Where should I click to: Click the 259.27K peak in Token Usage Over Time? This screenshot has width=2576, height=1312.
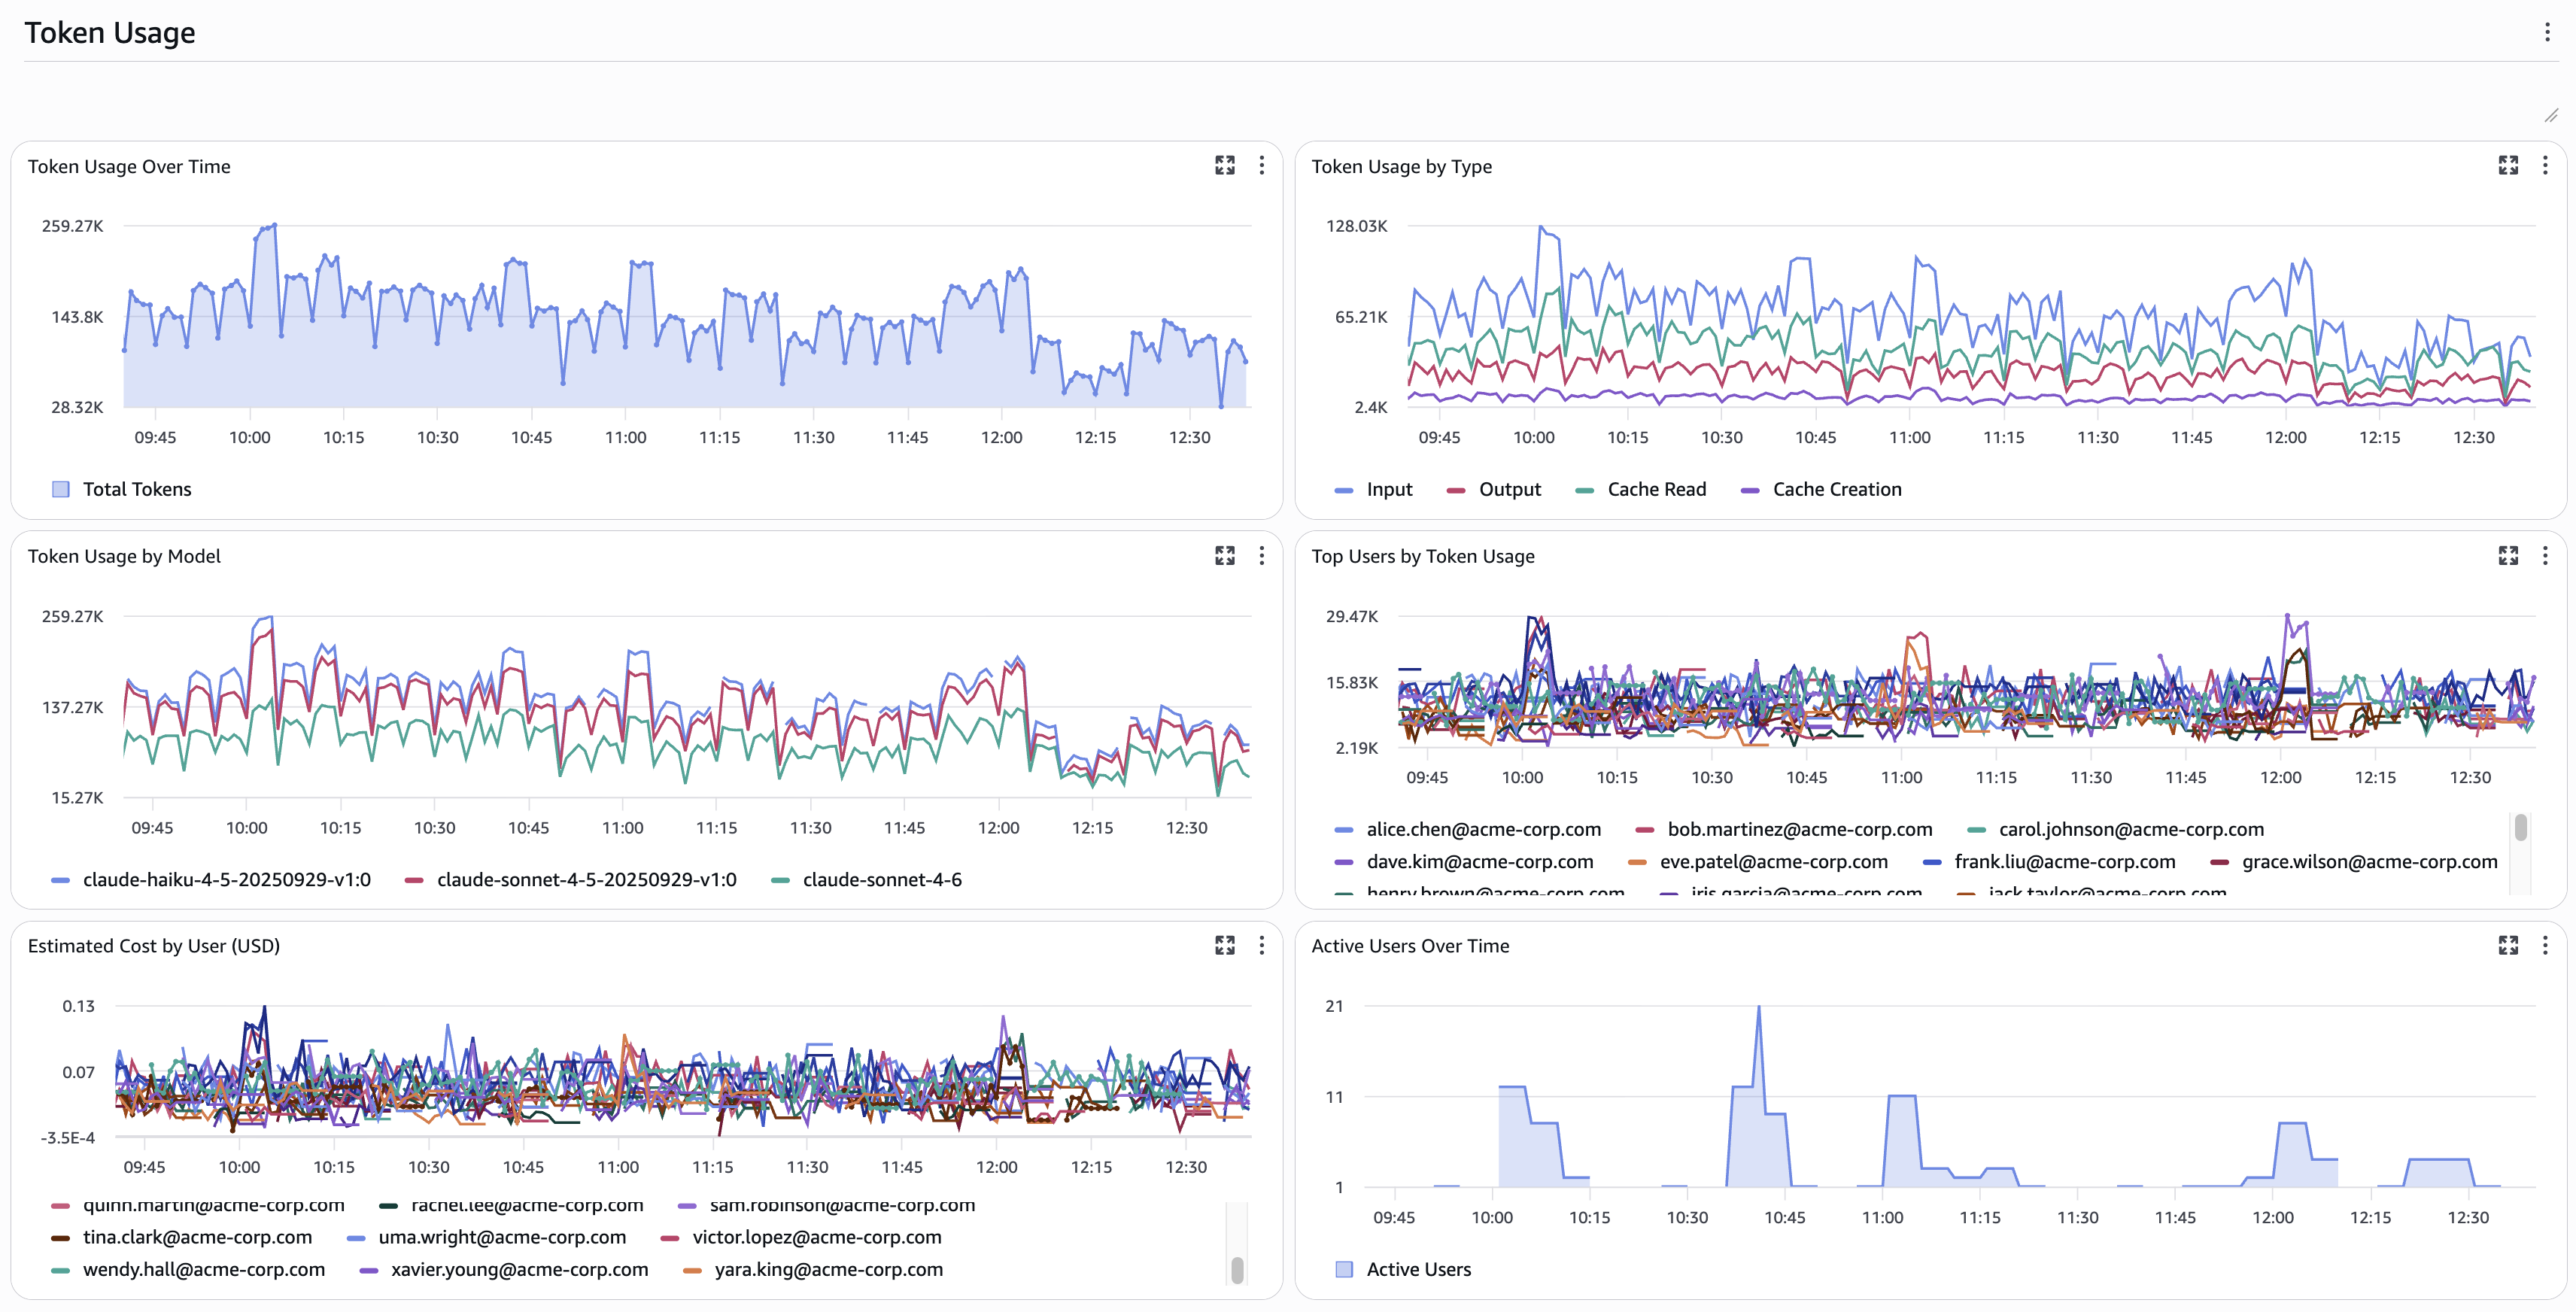[274, 226]
